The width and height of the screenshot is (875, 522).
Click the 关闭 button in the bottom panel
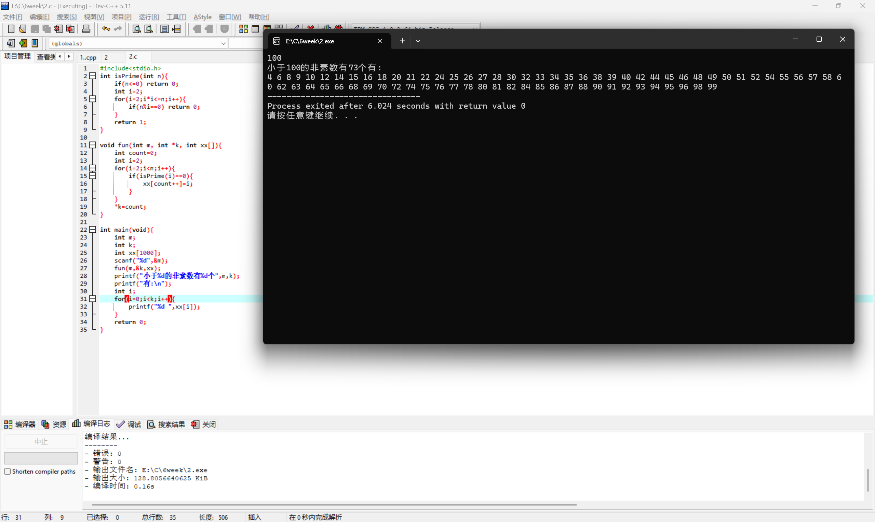pos(204,424)
